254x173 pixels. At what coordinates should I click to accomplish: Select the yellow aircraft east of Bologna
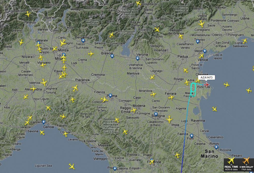tap(169, 119)
